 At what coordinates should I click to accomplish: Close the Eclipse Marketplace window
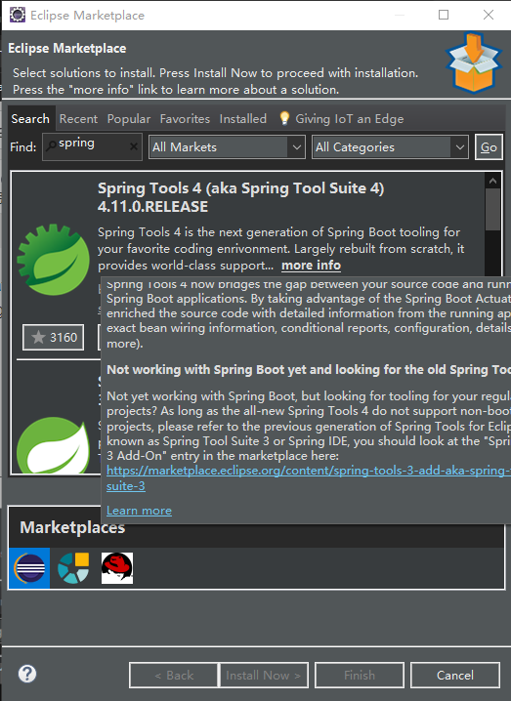(x=489, y=15)
